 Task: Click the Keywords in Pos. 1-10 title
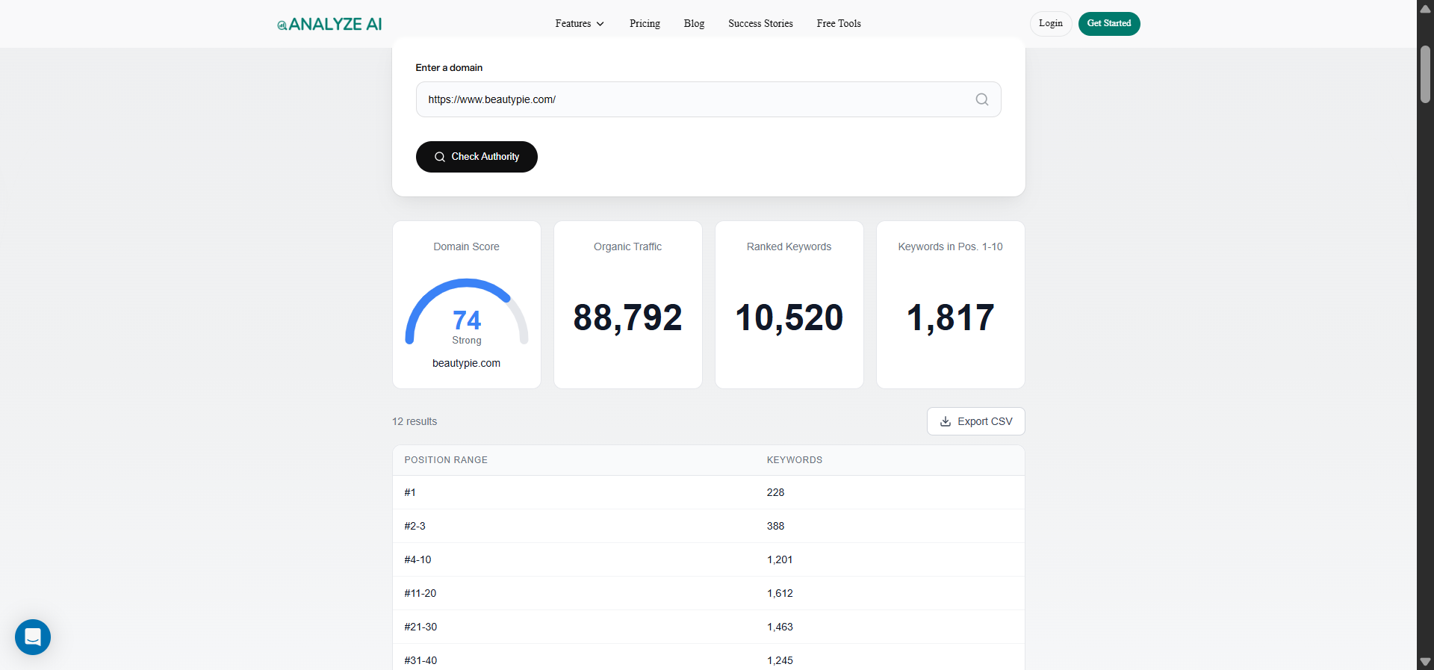pyautogui.click(x=951, y=246)
